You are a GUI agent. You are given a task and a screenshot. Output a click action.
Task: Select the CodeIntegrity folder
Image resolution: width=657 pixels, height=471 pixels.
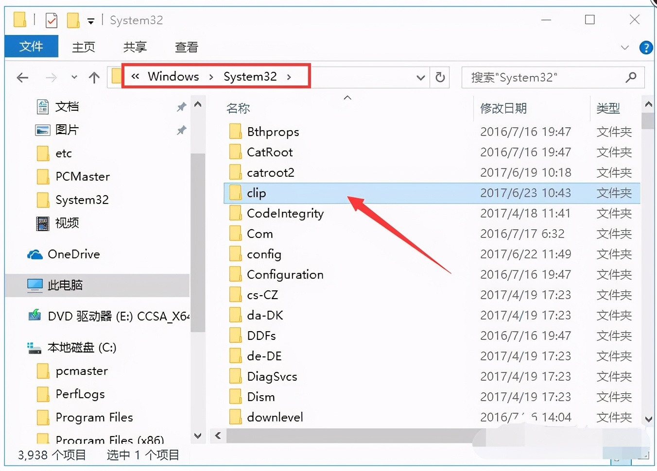pyautogui.click(x=286, y=213)
